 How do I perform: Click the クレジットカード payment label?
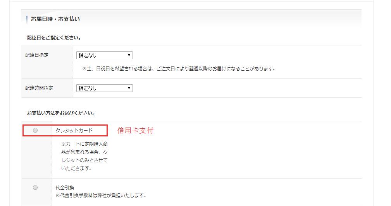point(74,131)
